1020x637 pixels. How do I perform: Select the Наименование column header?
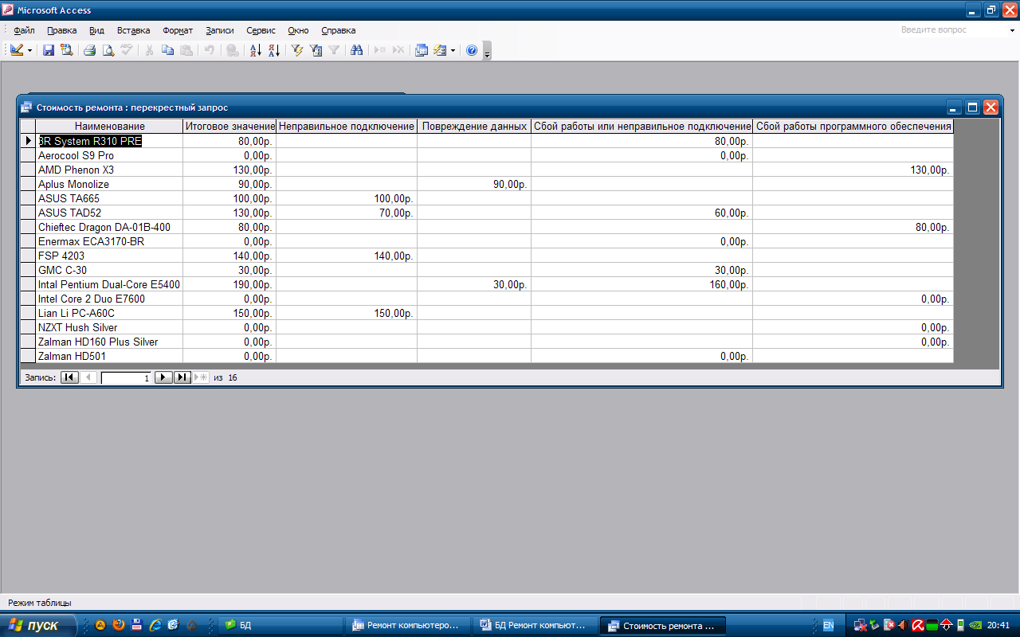tap(110, 126)
